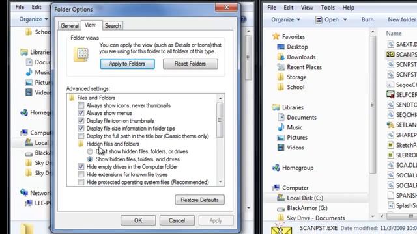Open the Storage folder icon
This screenshot has width=417, height=234.
[281, 77]
